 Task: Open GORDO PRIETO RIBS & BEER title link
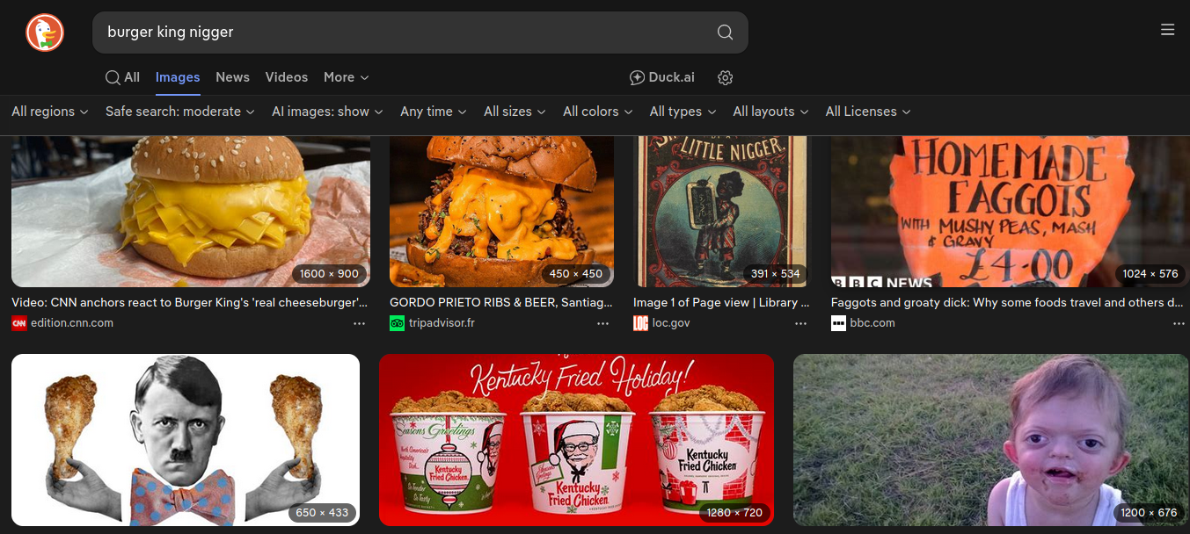500,302
